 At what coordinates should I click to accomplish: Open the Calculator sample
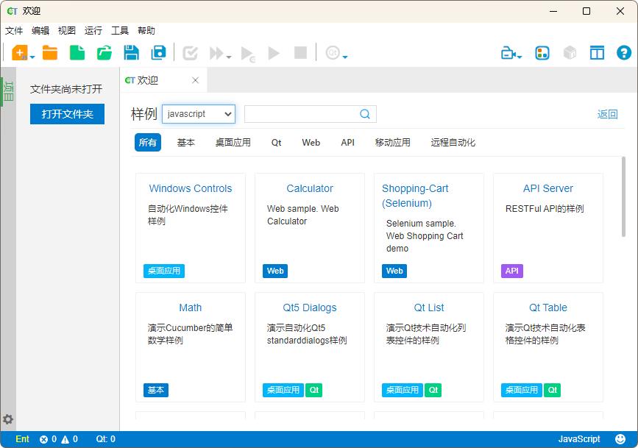(310, 188)
